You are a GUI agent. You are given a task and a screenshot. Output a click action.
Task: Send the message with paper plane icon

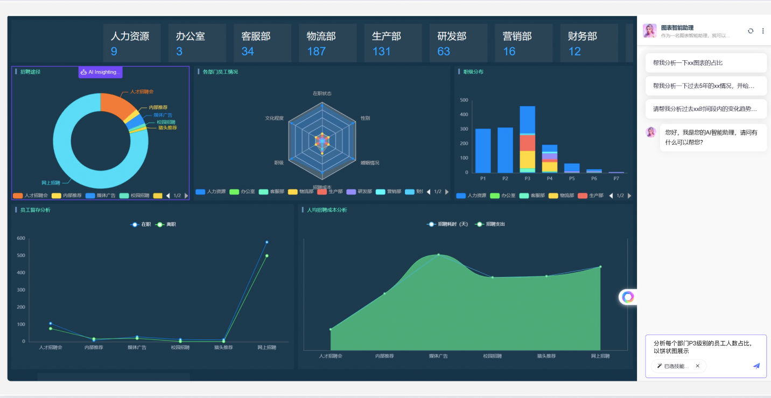[756, 366]
